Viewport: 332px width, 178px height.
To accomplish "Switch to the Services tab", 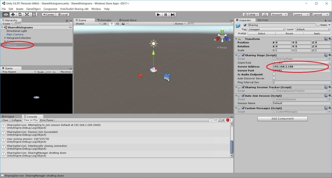I will click(x=263, y=20).
